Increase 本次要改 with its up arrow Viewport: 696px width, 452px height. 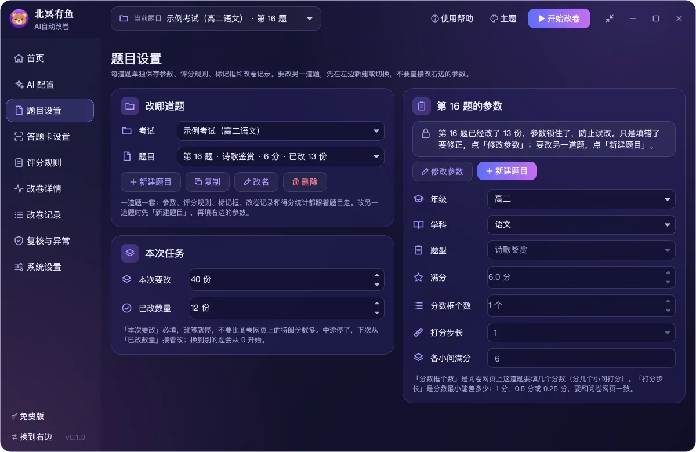pos(377,275)
